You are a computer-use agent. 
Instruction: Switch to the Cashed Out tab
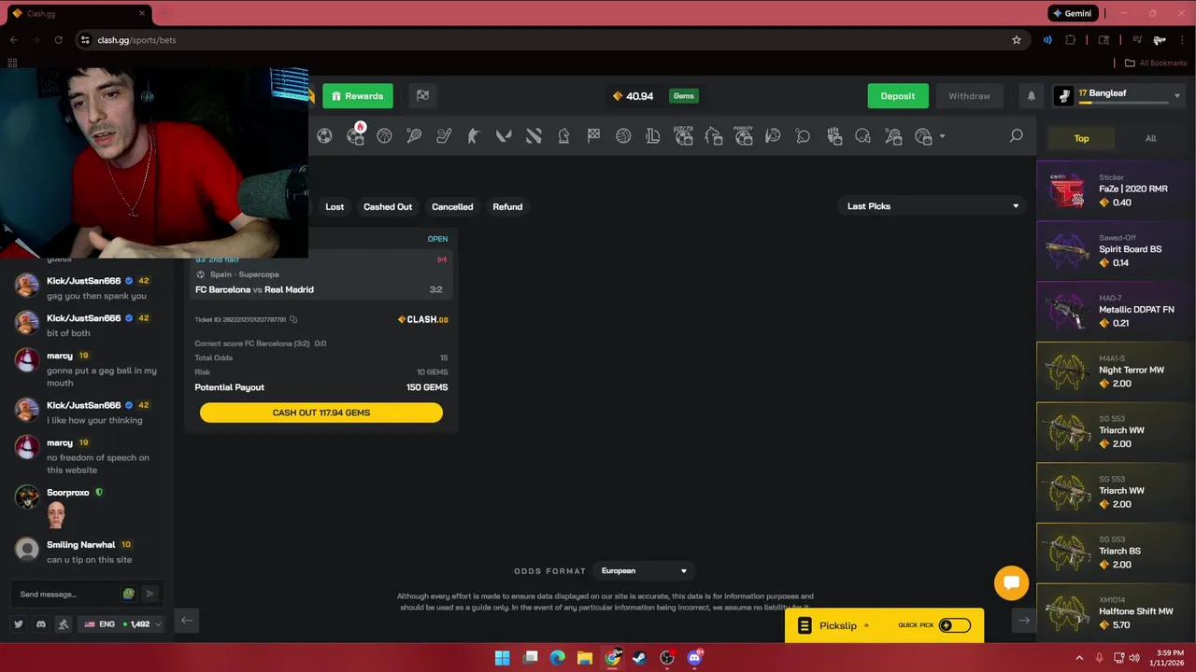pos(388,207)
